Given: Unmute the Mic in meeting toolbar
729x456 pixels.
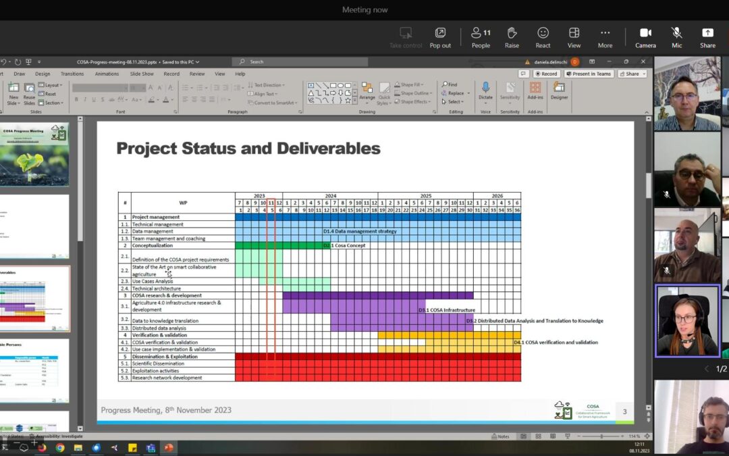Looking at the screenshot, I should (x=676, y=37).
